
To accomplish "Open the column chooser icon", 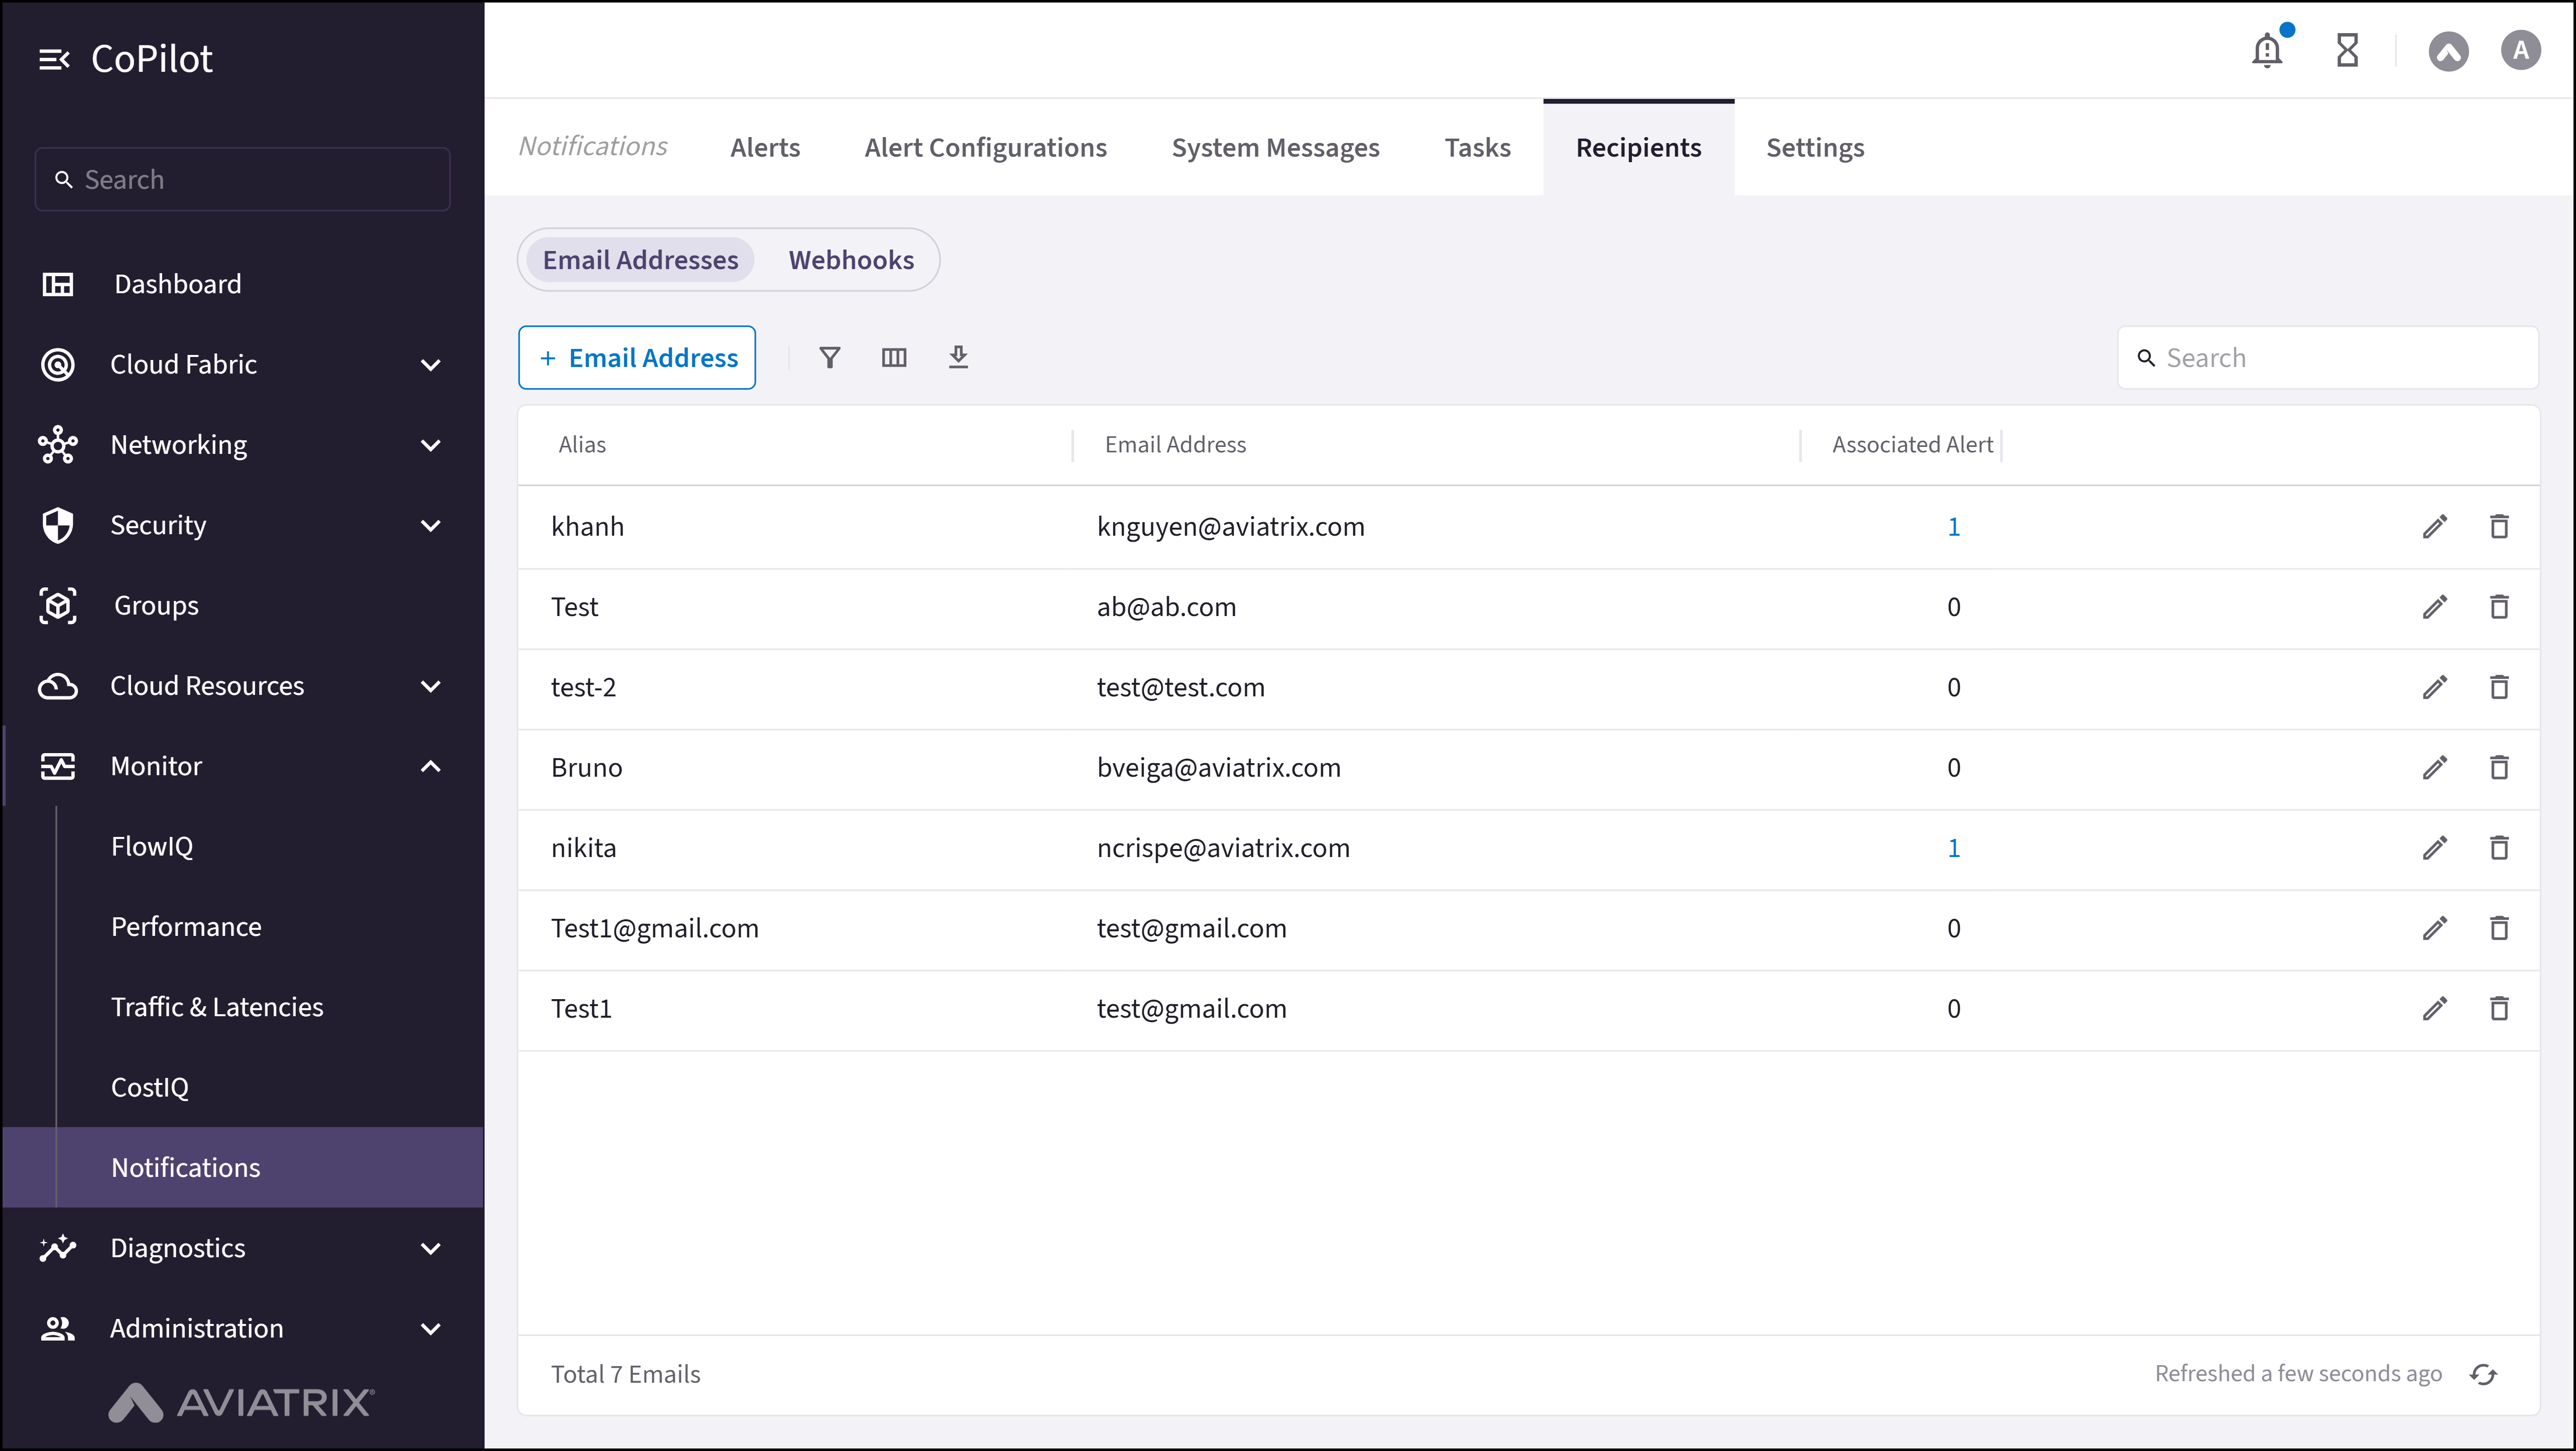I will pos(894,358).
